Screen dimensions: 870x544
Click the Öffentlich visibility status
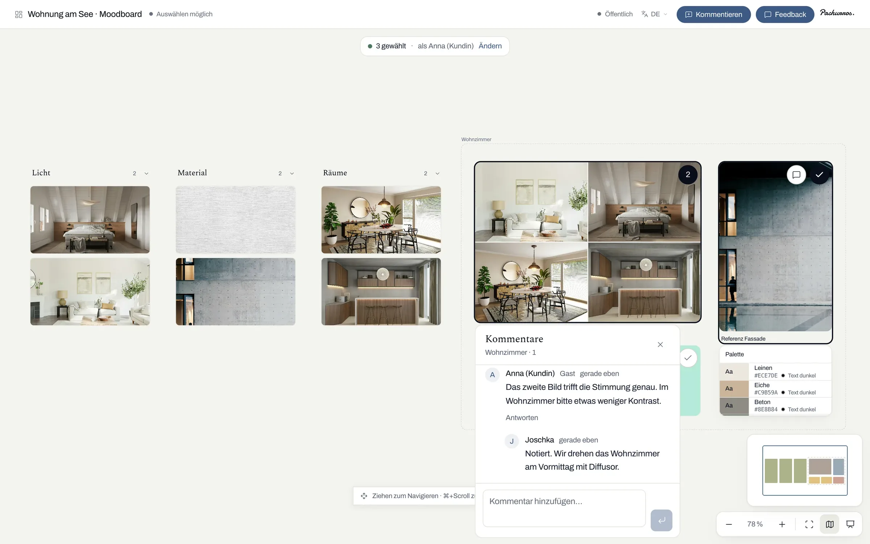click(x=615, y=14)
